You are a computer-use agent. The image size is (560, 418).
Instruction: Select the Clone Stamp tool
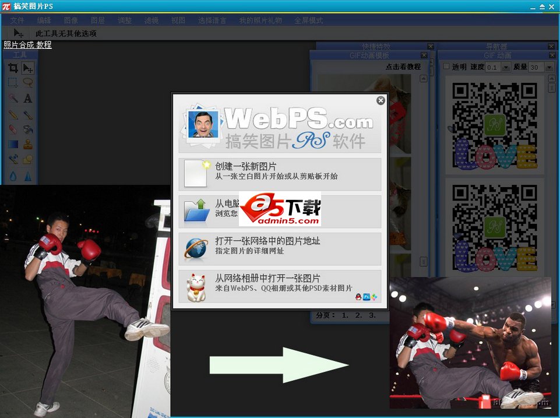27,145
